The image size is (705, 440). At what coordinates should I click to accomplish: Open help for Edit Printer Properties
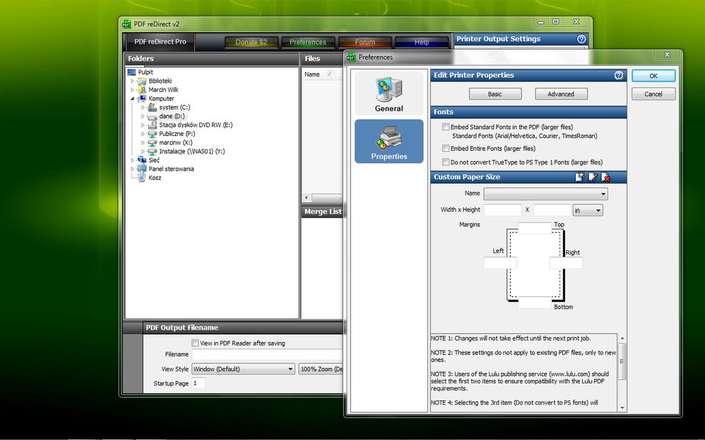(619, 75)
